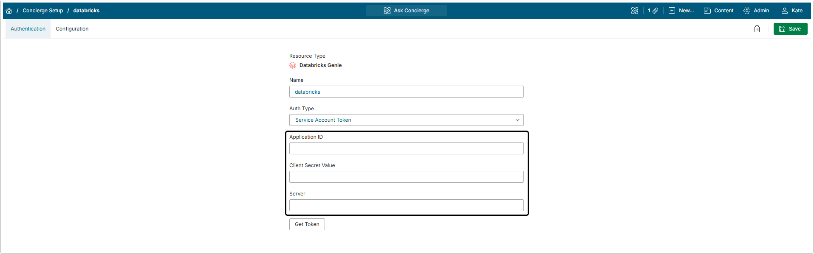Open the New... menu
Image resolution: width=814 pixels, height=254 pixels.
click(681, 11)
